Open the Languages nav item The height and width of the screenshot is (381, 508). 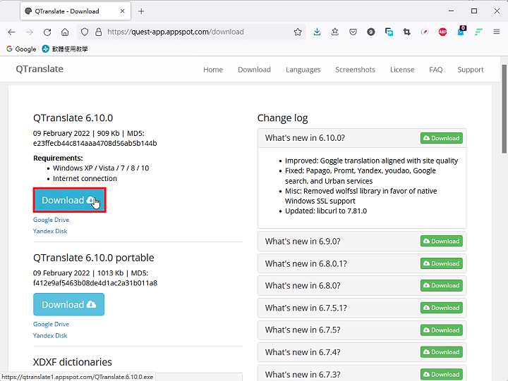click(x=303, y=70)
